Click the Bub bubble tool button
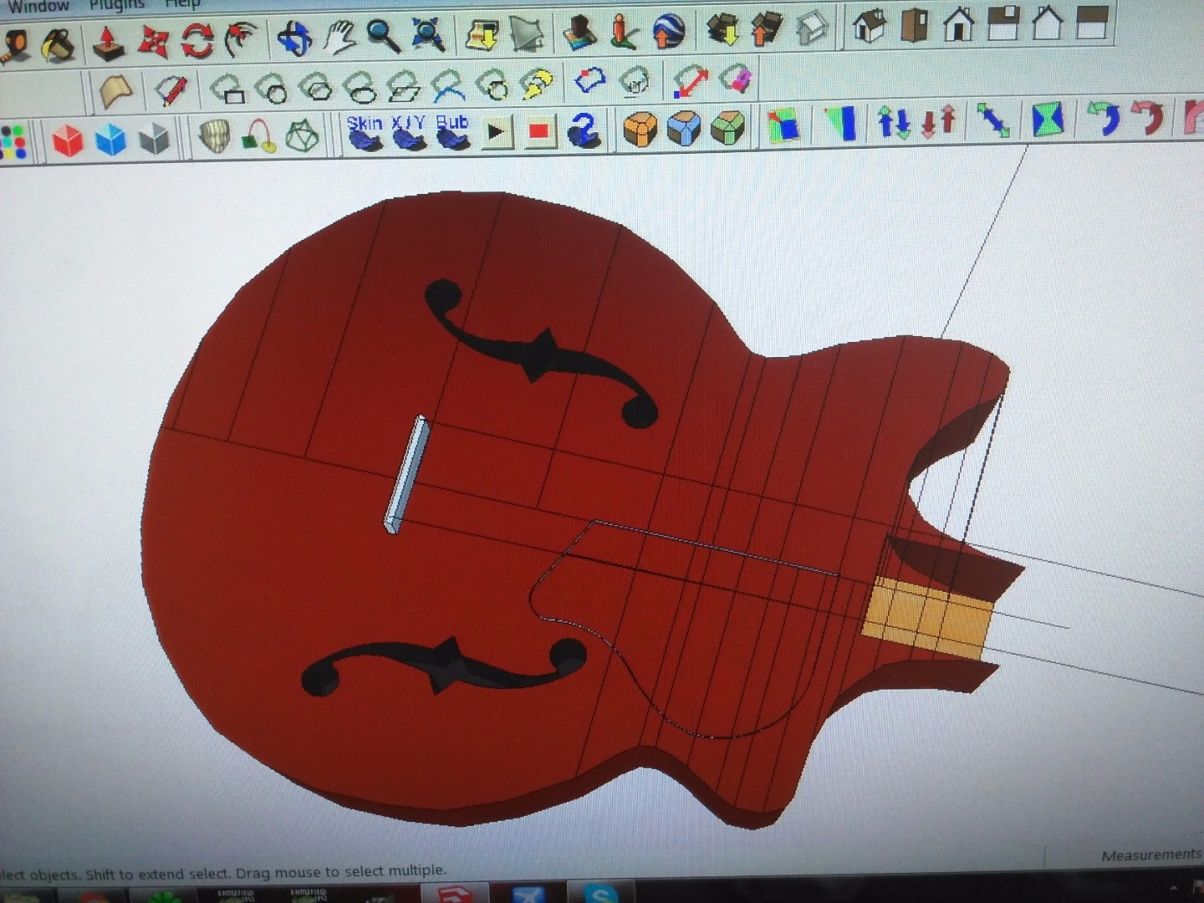This screenshot has height=903, width=1204. [452, 131]
